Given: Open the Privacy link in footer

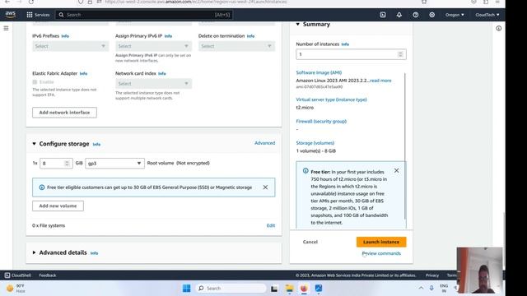Looking at the screenshot, I should point(432,275).
